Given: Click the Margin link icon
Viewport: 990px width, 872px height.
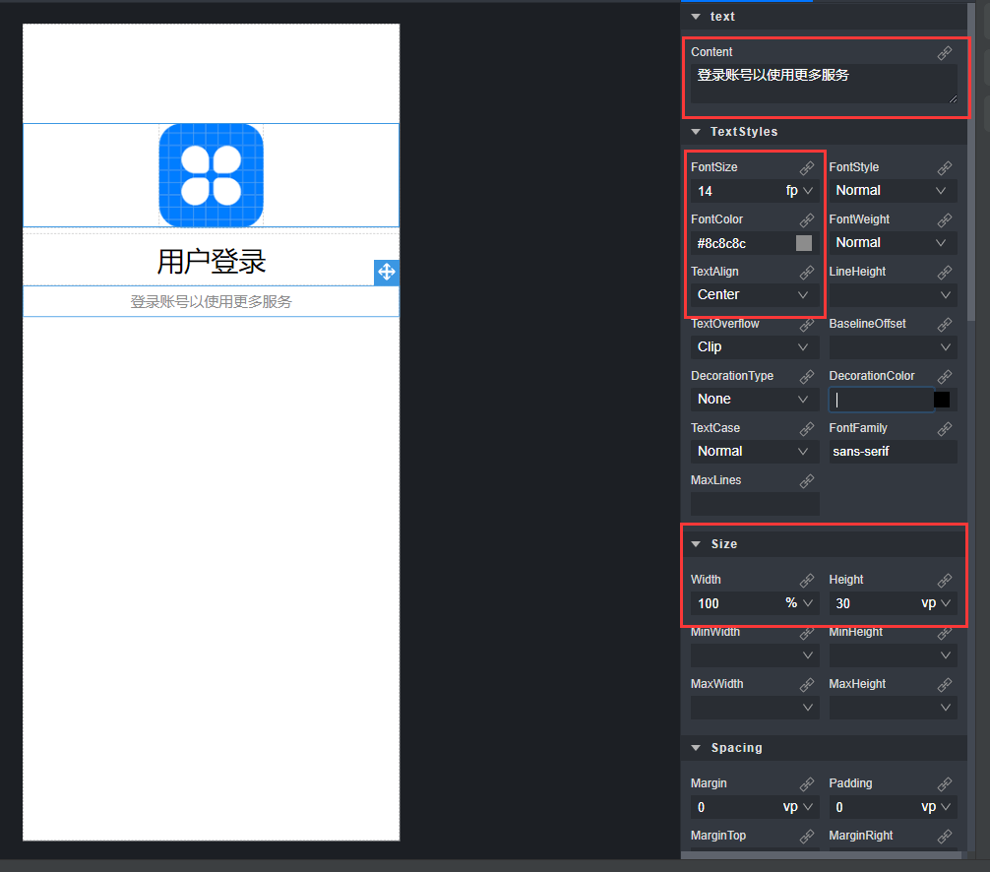Looking at the screenshot, I should (807, 783).
